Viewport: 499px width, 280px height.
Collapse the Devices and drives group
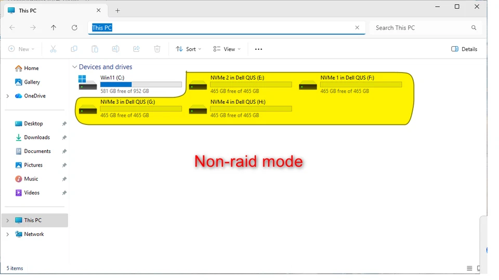coord(74,67)
